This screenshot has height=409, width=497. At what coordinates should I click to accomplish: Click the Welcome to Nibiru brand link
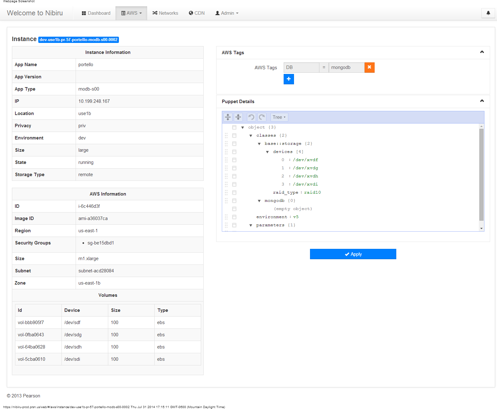35,13
